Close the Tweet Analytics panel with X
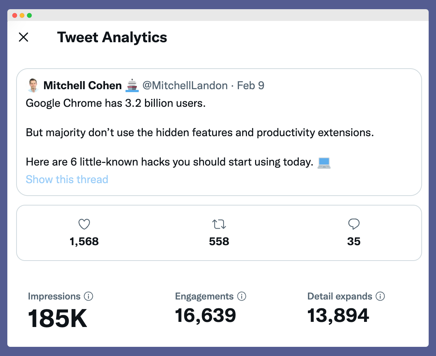 (23, 37)
